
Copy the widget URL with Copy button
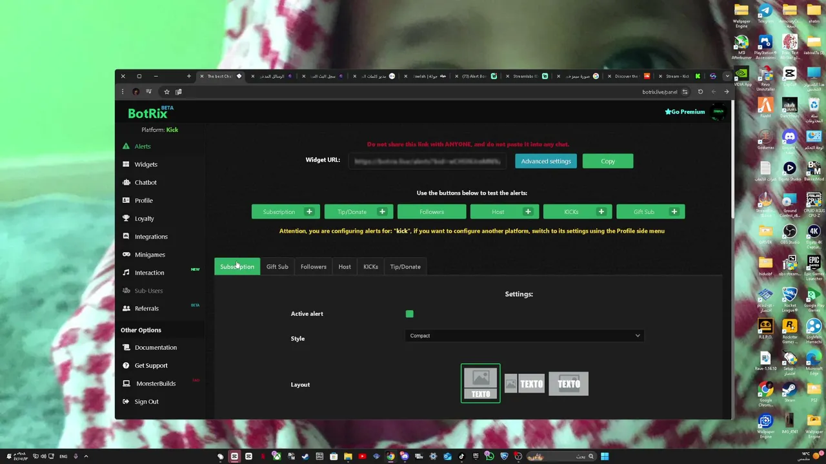click(x=608, y=161)
